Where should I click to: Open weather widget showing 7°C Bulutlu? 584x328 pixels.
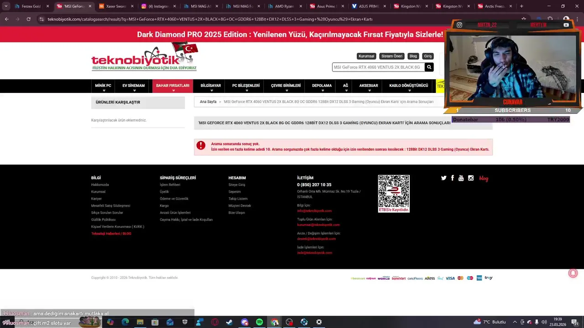(x=490, y=322)
